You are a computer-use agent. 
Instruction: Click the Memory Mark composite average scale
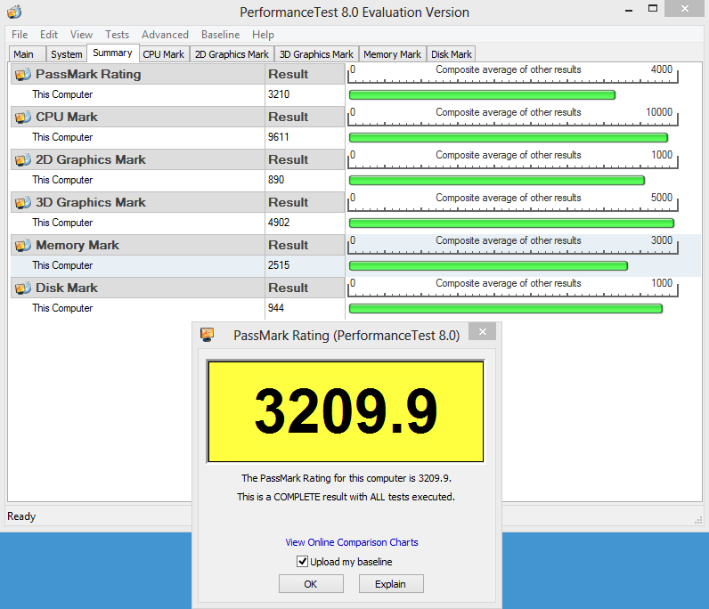coord(513,245)
